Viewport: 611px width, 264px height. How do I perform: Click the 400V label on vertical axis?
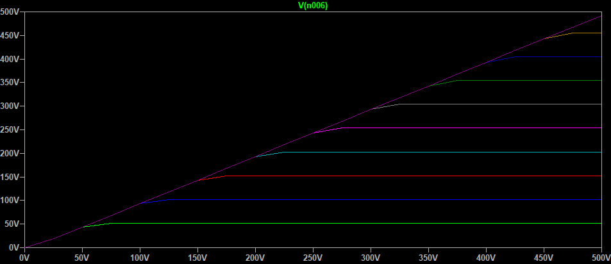pyautogui.click(x=10, y=59)
